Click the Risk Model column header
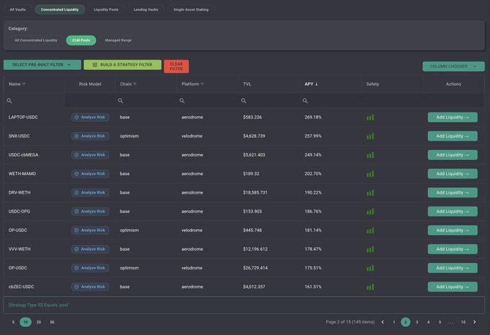The image size is (490, 335). pos(90,84)
